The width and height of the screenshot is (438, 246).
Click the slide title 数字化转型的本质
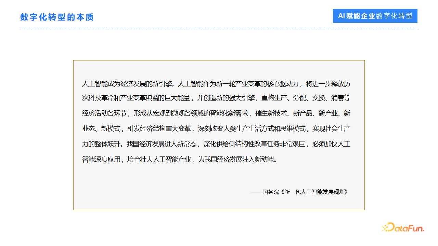(x=57, y=17)
